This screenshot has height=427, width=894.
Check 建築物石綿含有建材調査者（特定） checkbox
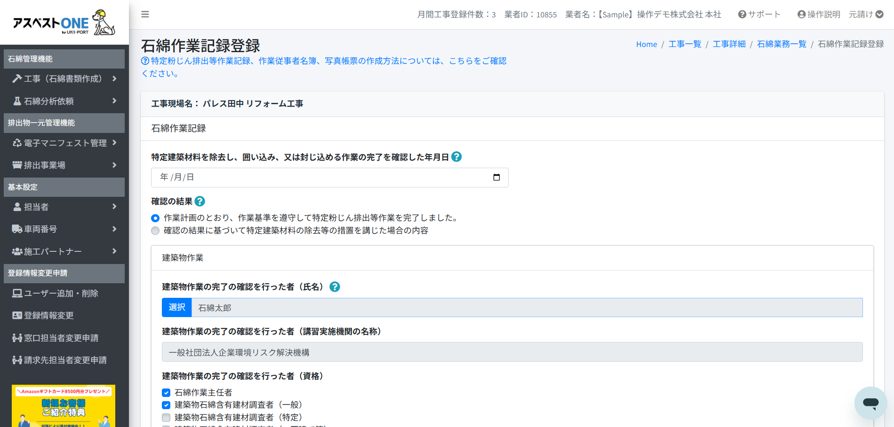[x=166, y=418]
